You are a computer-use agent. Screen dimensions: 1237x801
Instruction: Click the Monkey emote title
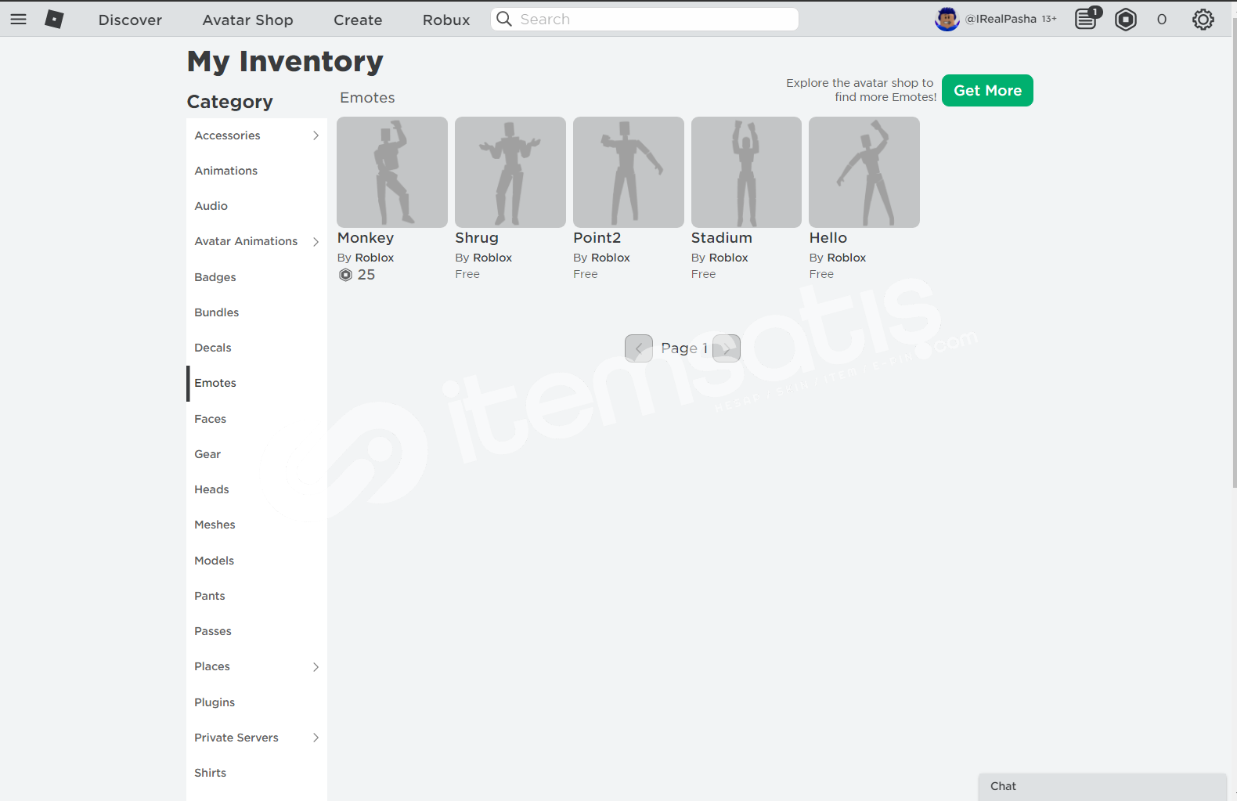pos(366,238)
